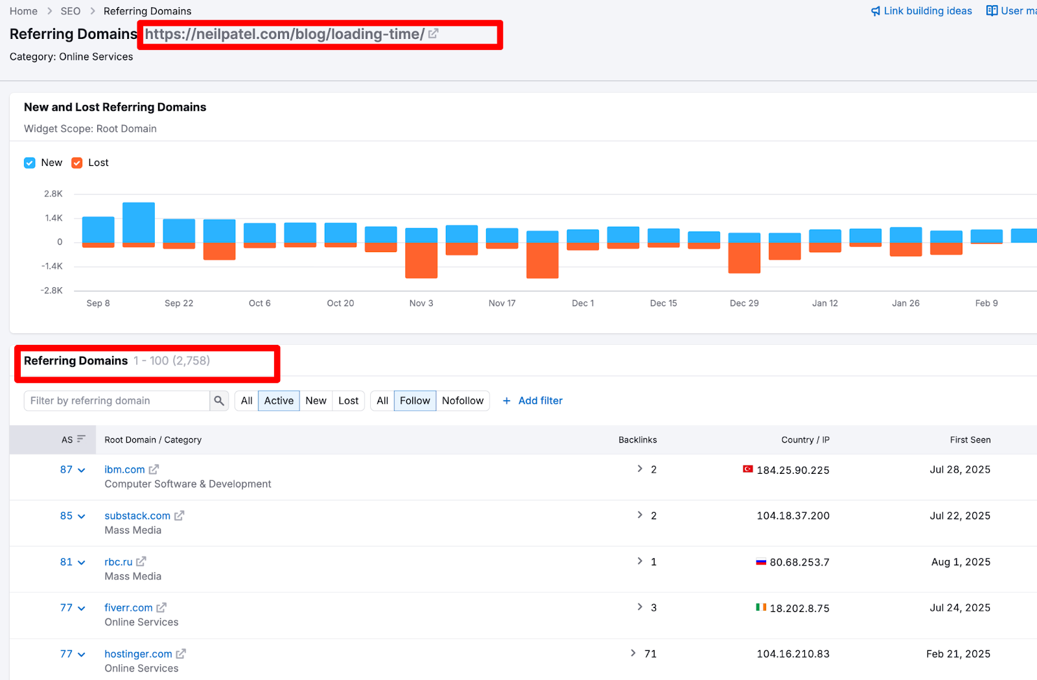Open fiverr.com external link icon
This screenshot has width=1037, height=680.
click(161, 608)
